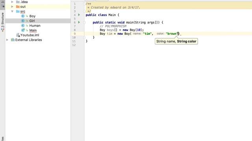The width and height of the screenshot is (252, 141).
Task: Click the 'color:' inlay hint
Action: 160,34
